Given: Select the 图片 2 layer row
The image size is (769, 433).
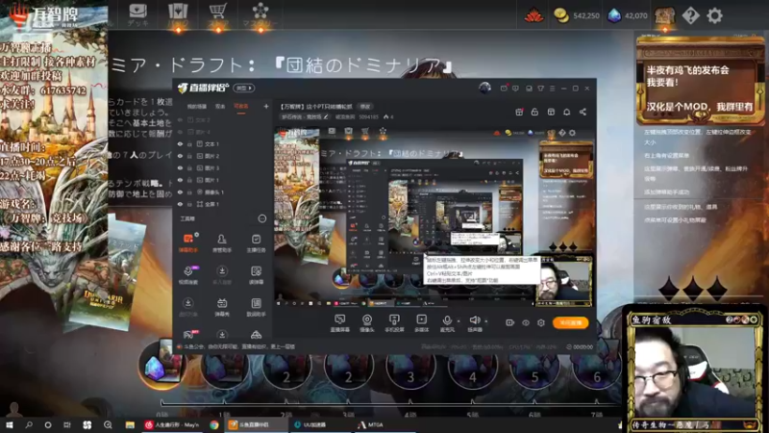Looking at the screenshot, I should click(x=222, y=156).
